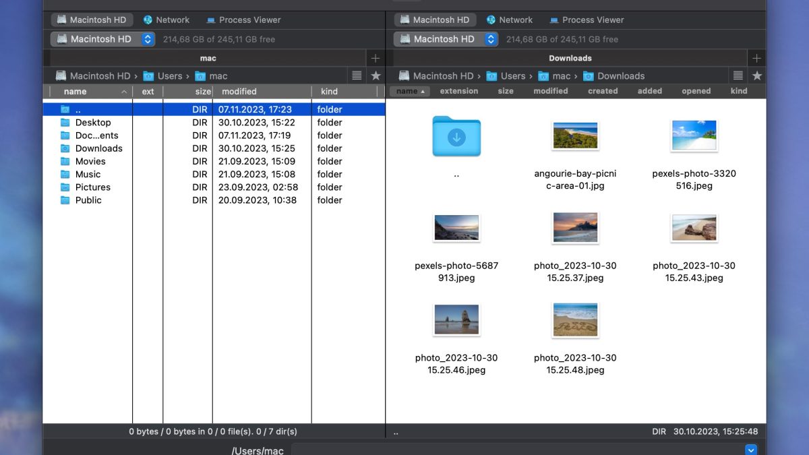Expand the command history dropdown at bottom right
Viewport: 809px width, 455px height.
751,450
